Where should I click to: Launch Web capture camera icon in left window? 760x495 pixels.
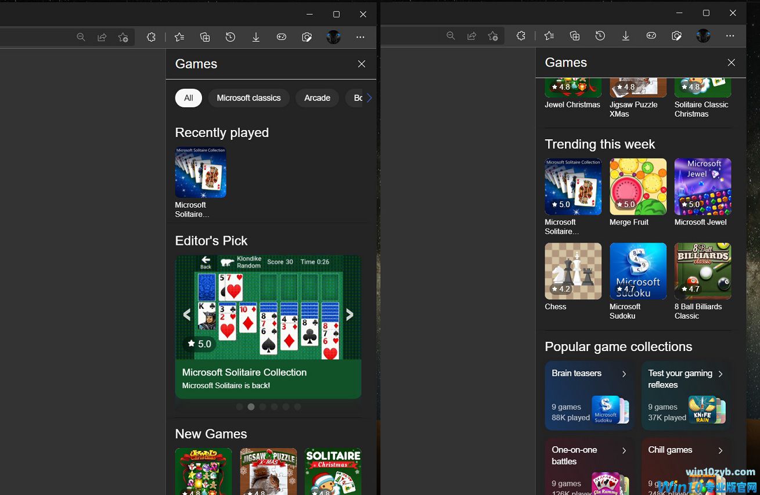(307, 37)
